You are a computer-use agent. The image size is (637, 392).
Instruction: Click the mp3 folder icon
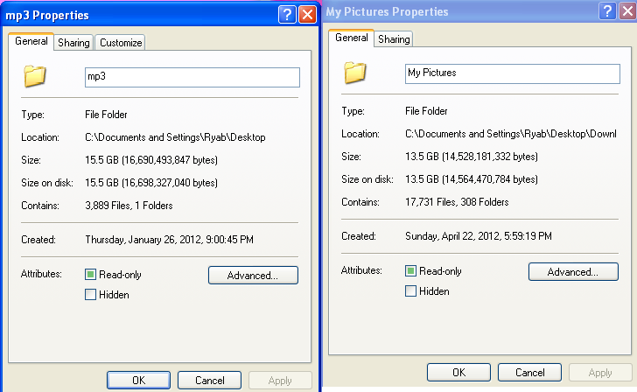pos(35,76)
